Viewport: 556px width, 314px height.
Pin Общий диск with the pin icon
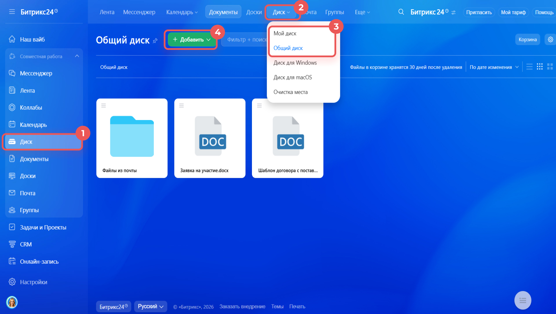[155, 41]
